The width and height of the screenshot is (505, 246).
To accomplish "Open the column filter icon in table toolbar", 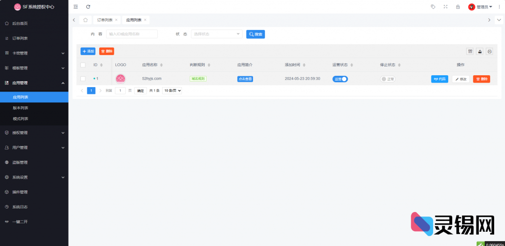I will 470,51.
